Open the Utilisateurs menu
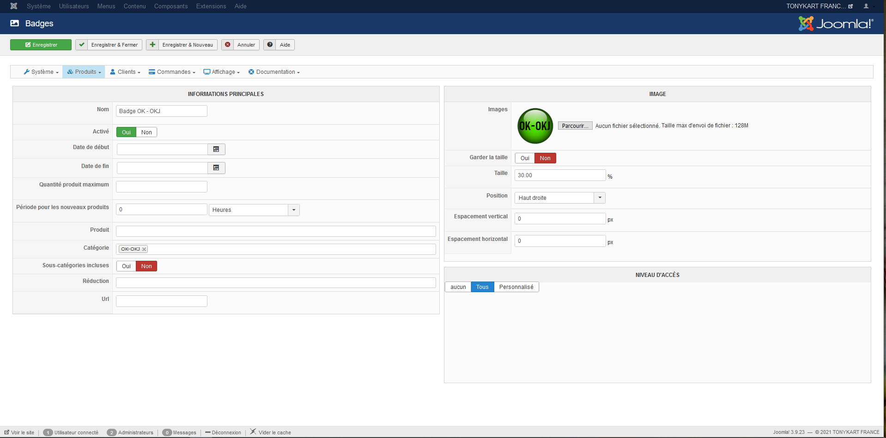 74,6
